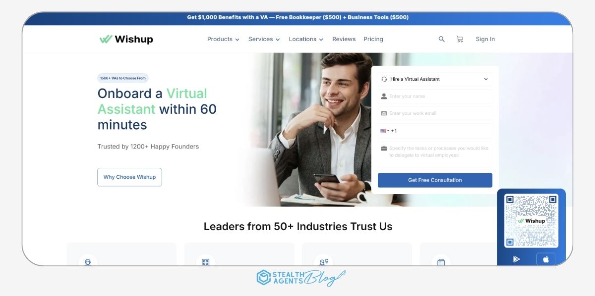Click the Why Choose Wishup button
This screenshot has width=595, height=296.
click(129, 177)
